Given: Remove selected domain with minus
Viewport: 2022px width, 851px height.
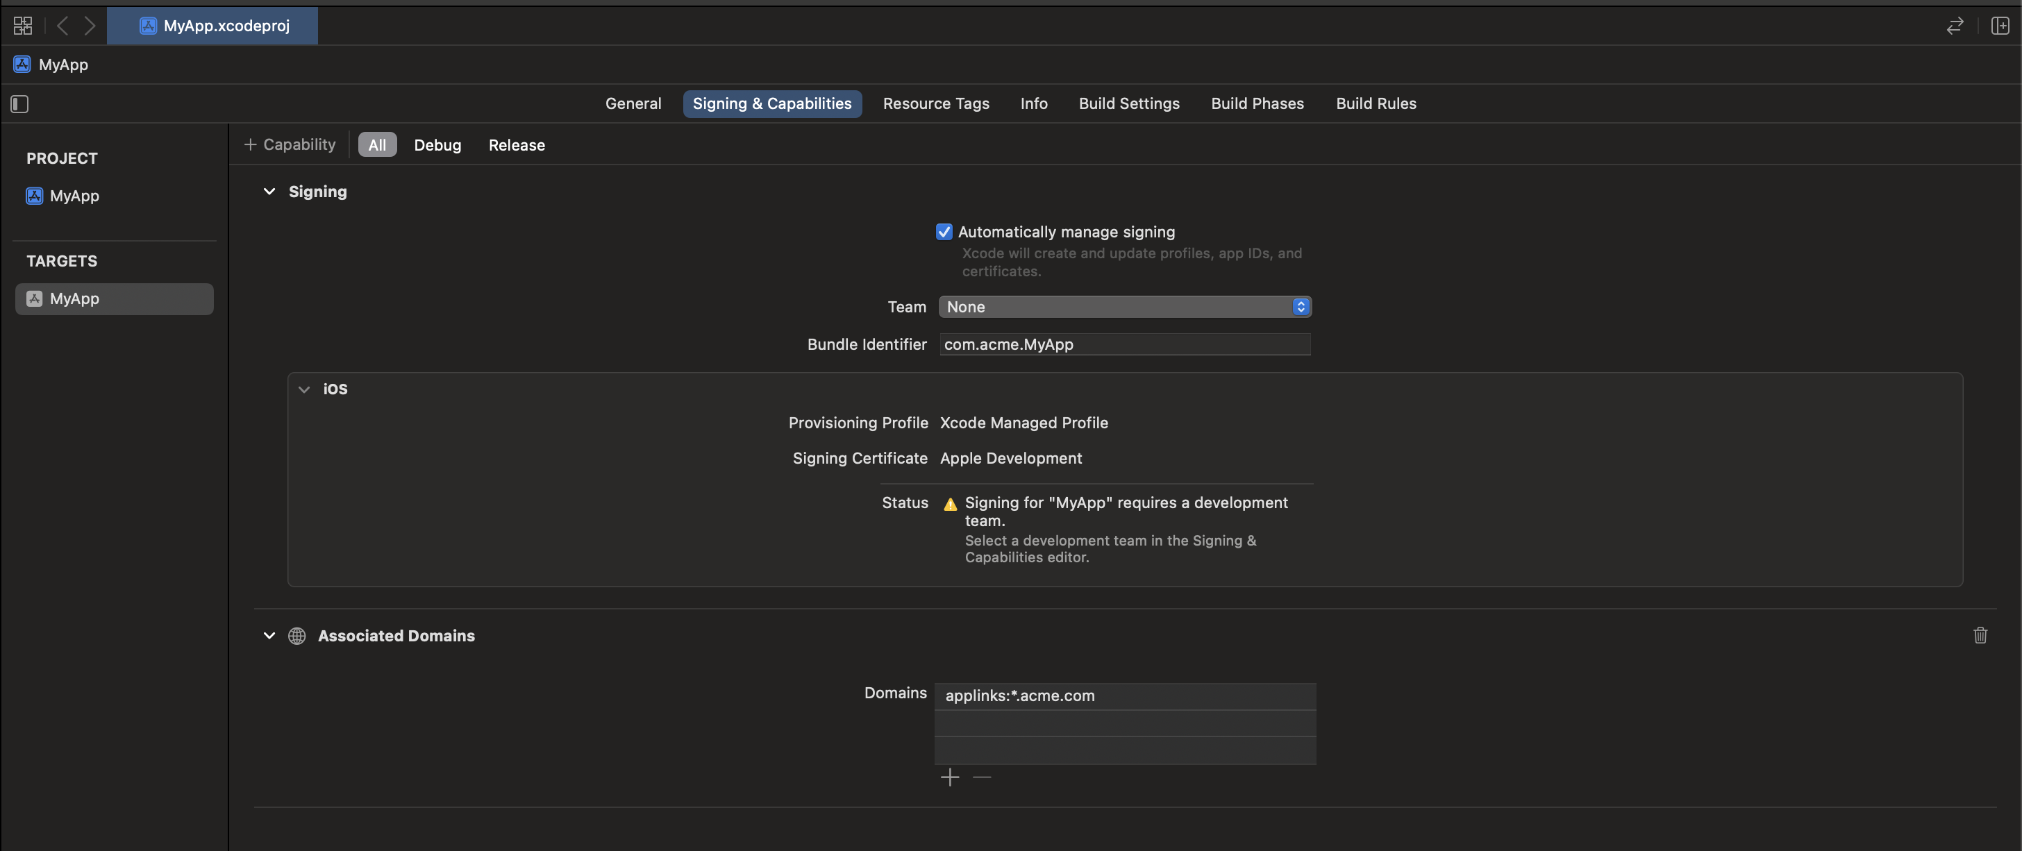Looking at the screenshot, I should pyautogui.click(x=982, y=777).
